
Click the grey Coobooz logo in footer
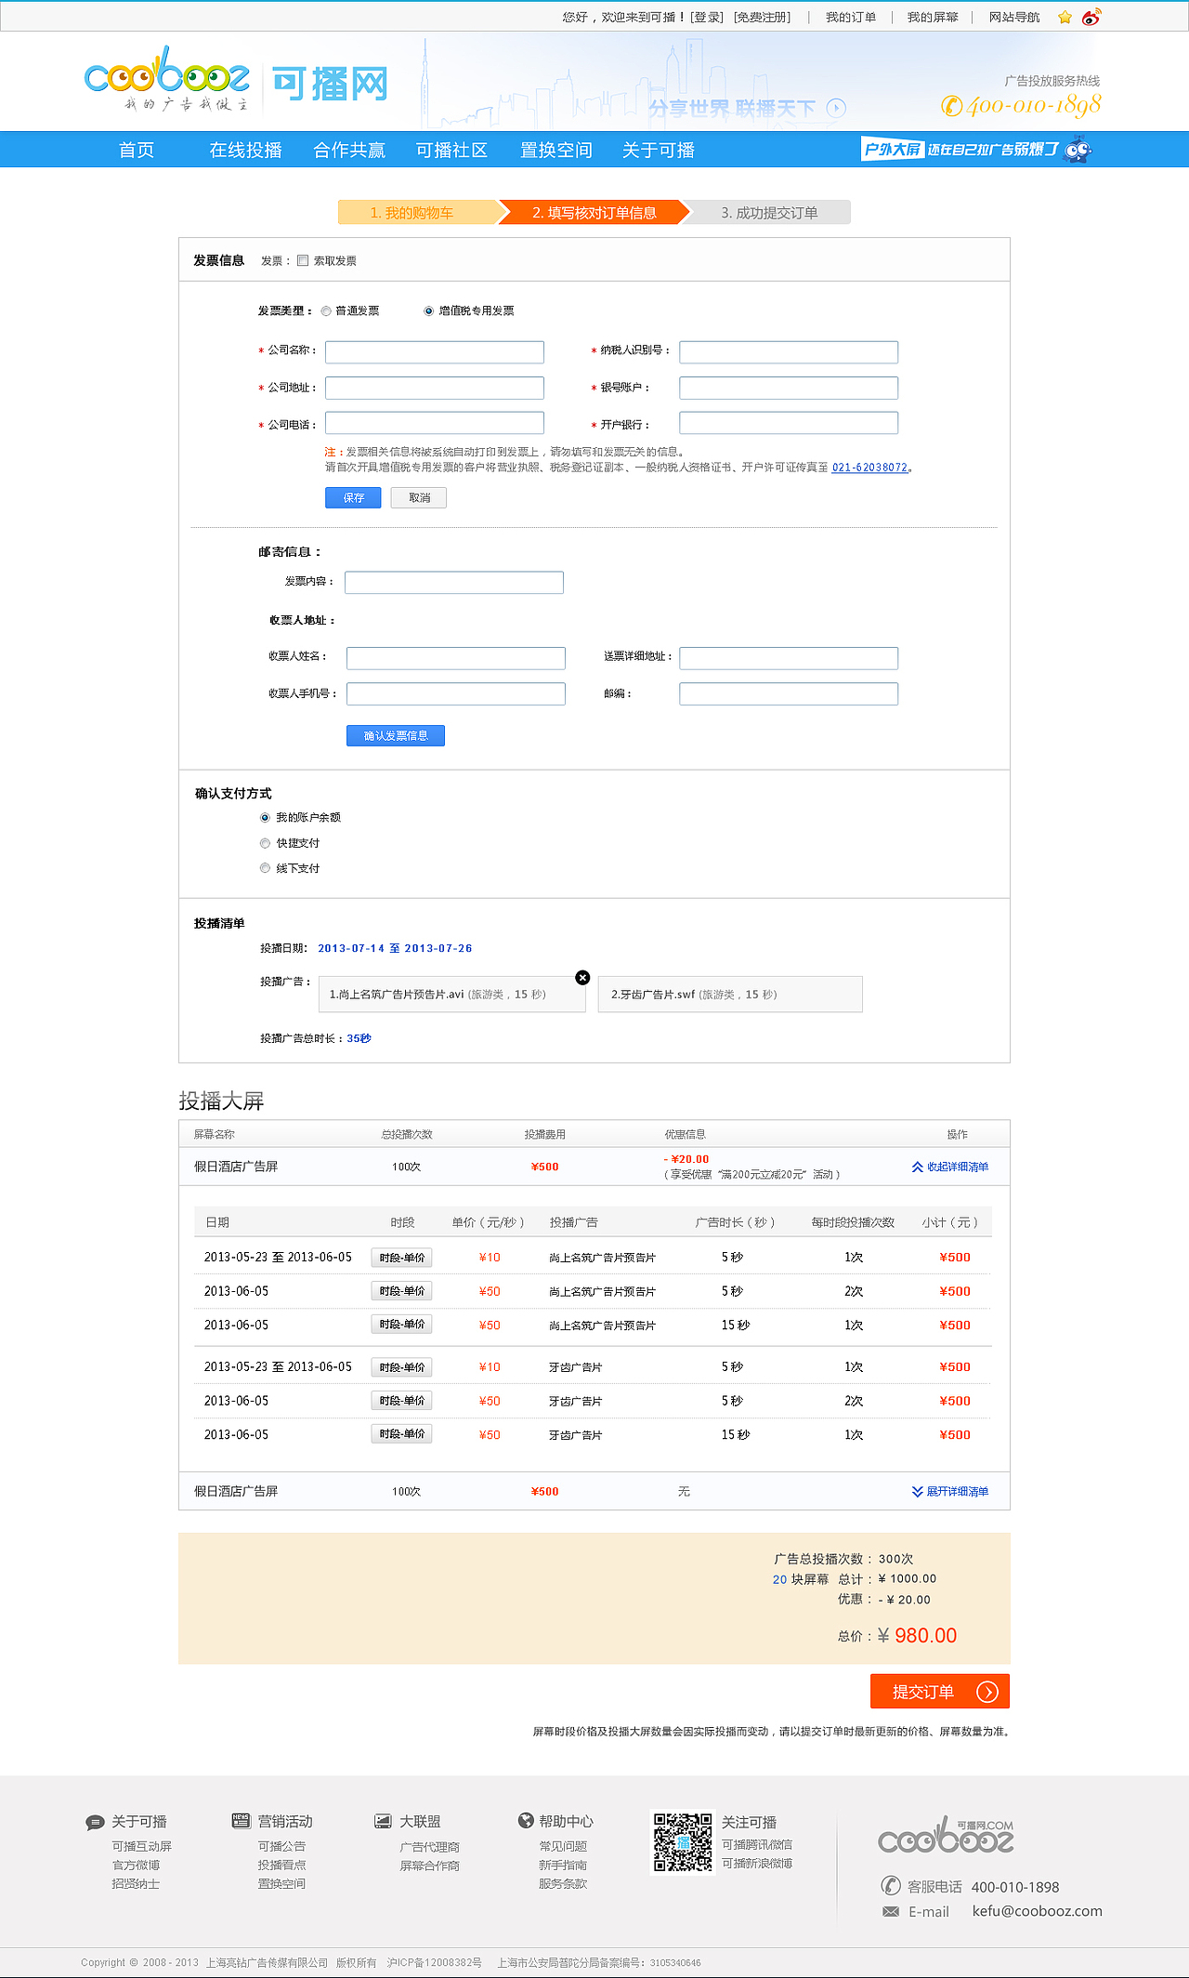pos(946,1835)
